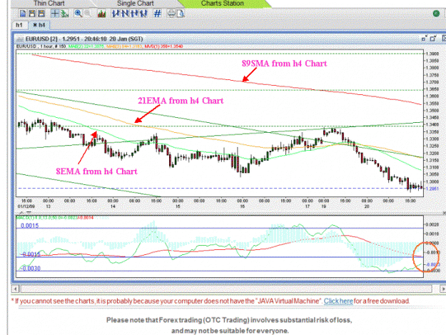Toggle the crosshair cursor tool
Viewport: 446px width, 335px height.
pos(55,14)
